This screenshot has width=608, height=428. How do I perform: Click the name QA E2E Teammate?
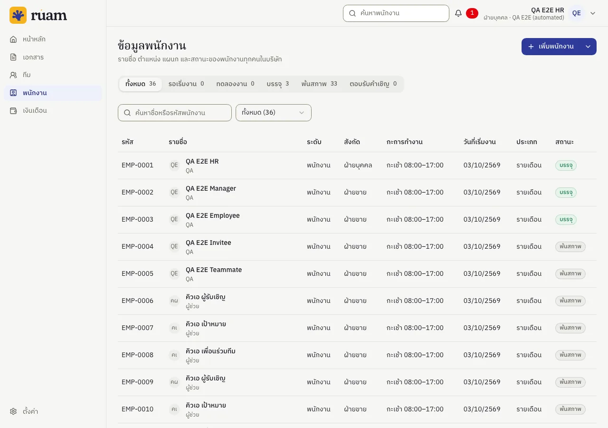coord(214,270)
